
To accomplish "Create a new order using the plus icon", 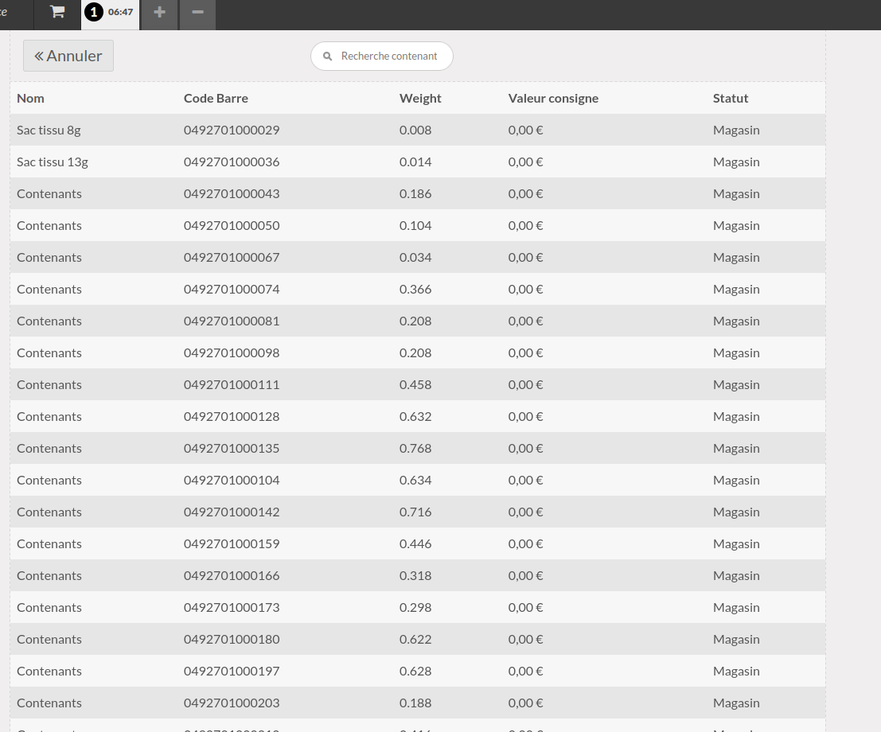I will [159, 13].
